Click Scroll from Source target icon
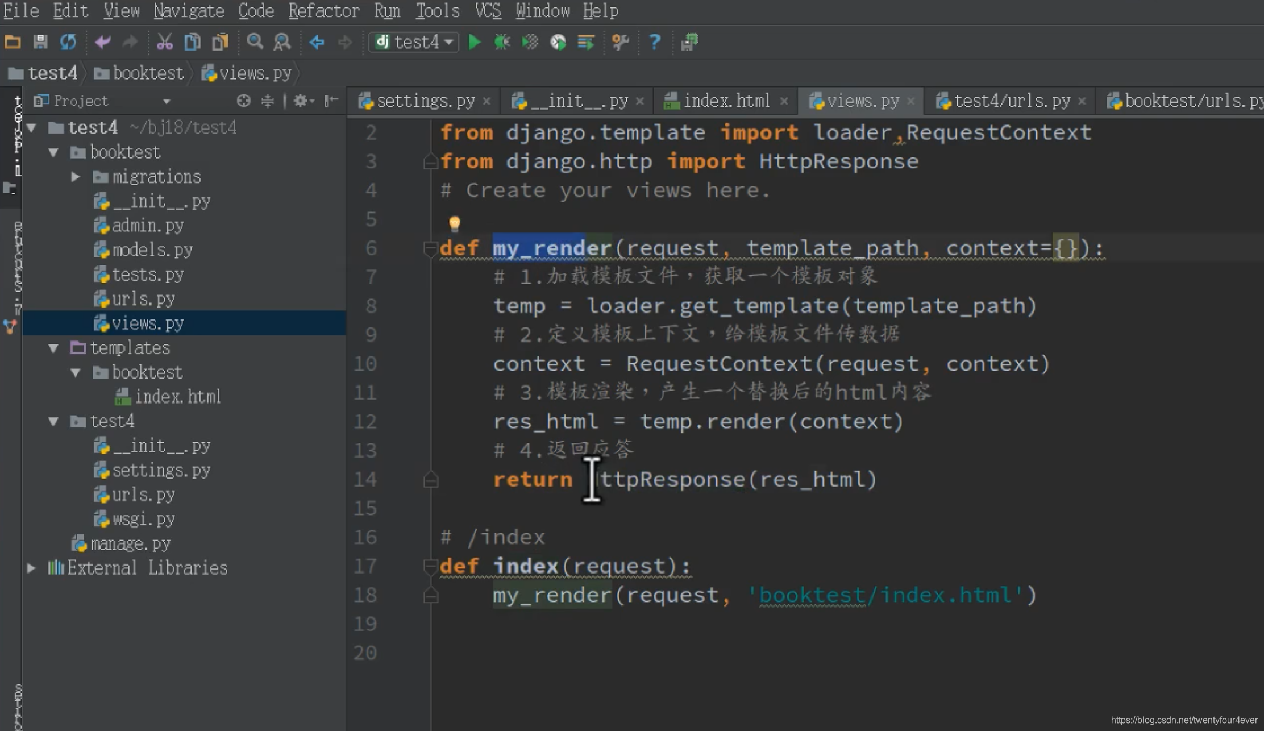 (243, 101)
